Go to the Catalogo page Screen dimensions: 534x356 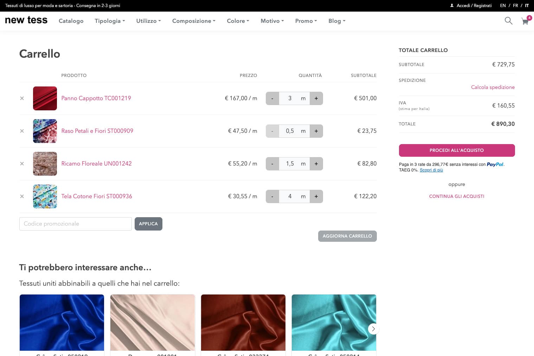click(x=71, y=21)
